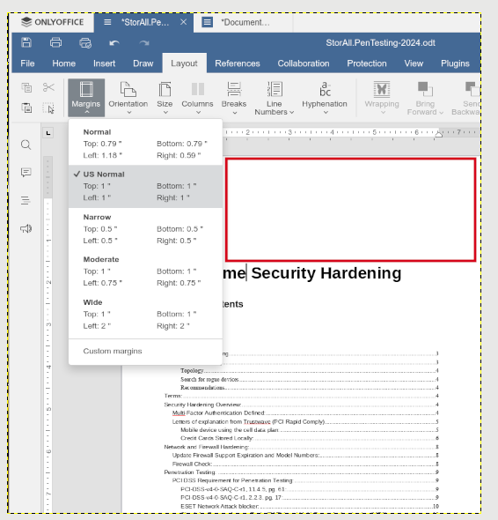Choose the Normal margins preset
Image resolution: width=498 pixels, height=520 pixels.
pyautogui.click(x=145, y=144)
